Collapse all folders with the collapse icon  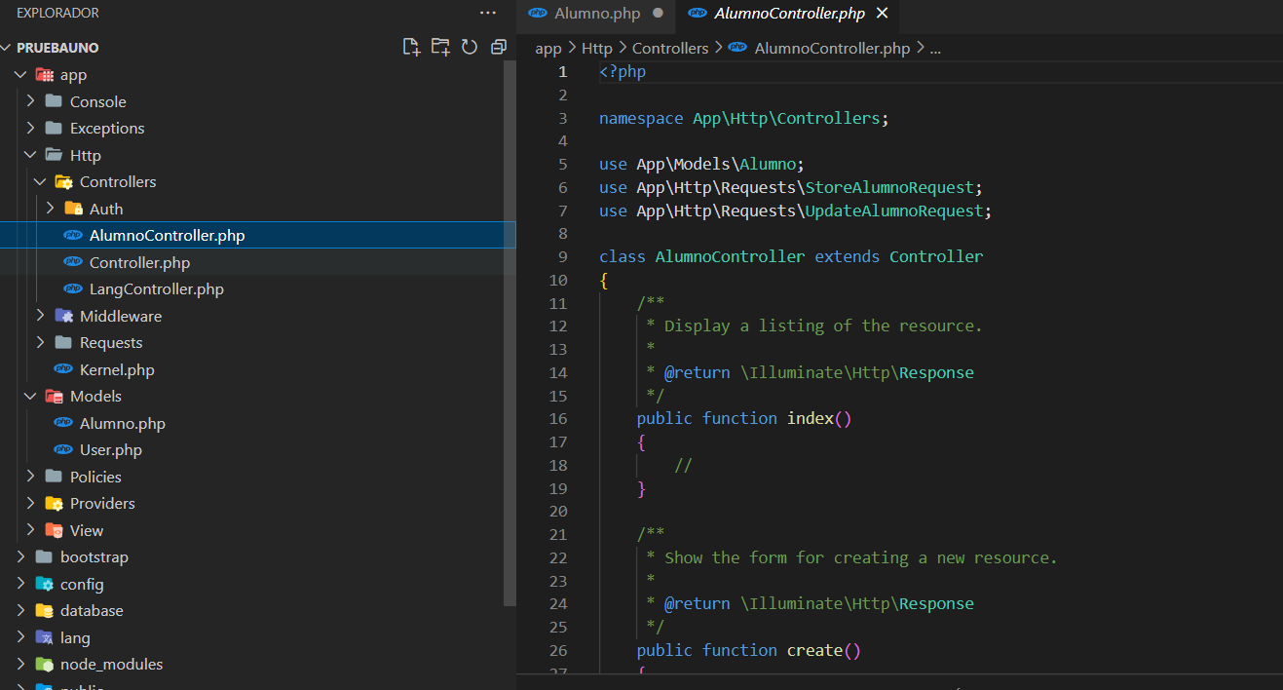(499, 47)
